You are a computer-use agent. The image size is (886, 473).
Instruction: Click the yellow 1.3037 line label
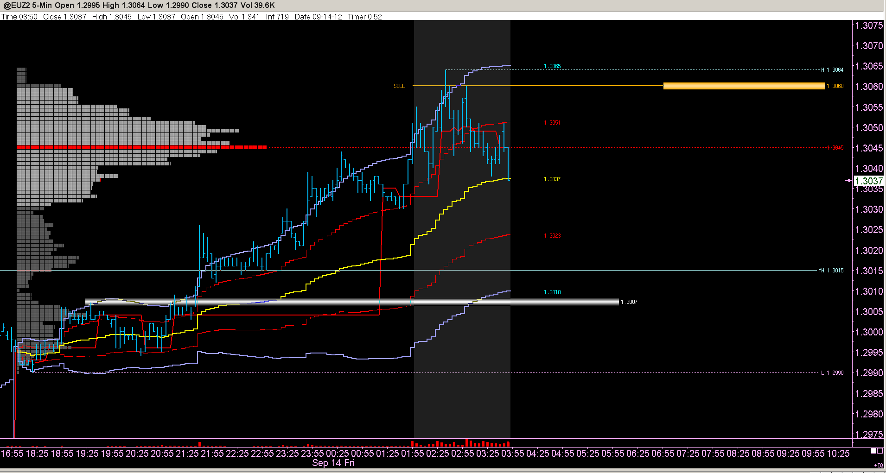click(x=552, y=179)
